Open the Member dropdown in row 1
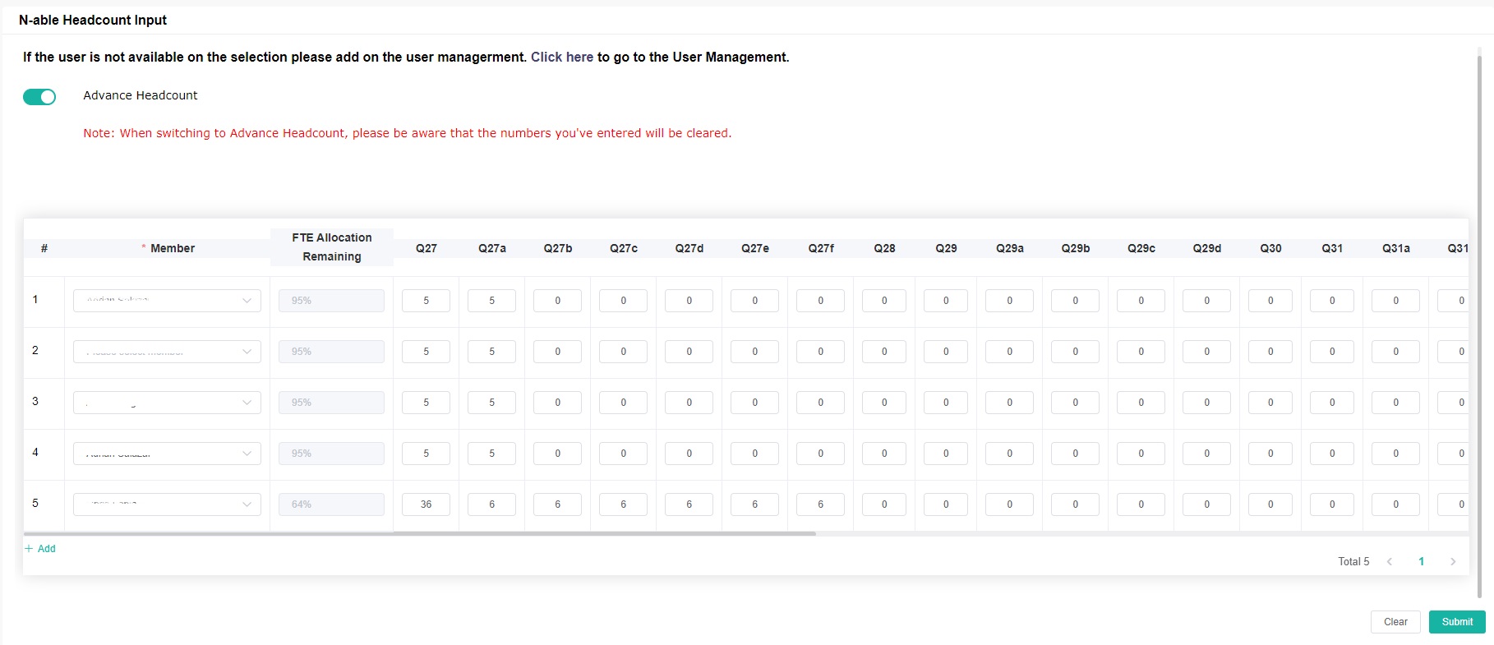This screenshot has width=1494, height=645. (167, 301)
